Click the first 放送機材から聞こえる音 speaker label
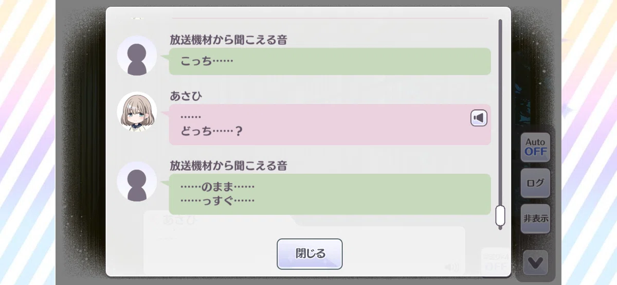617x285 pixels. pos(229,40)
